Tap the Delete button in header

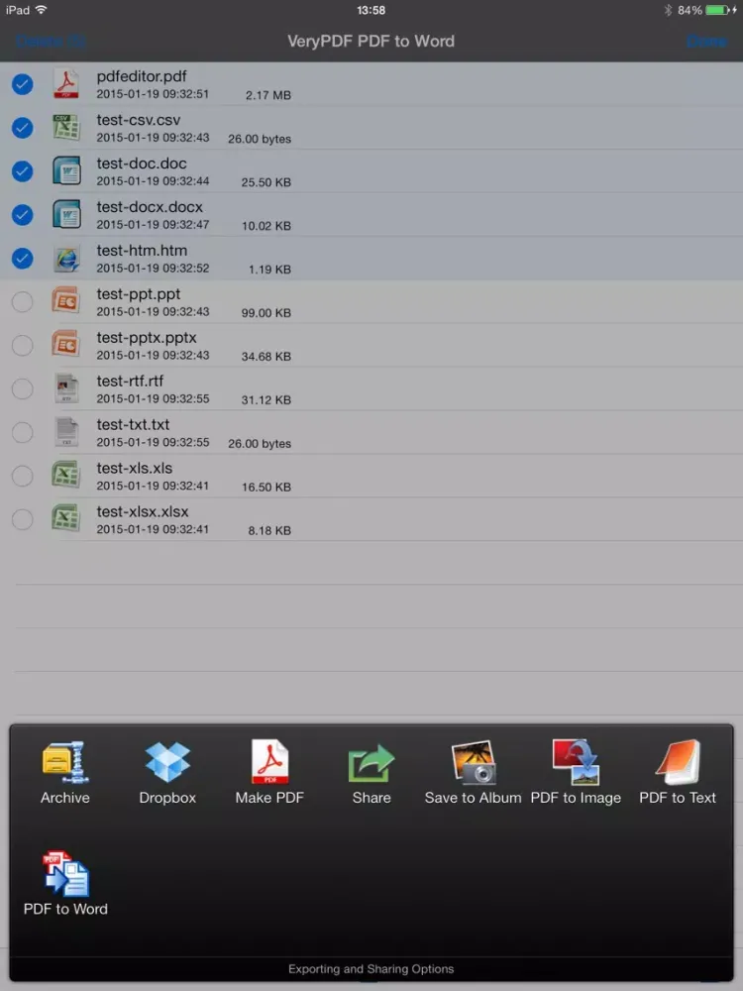point(51,41)
